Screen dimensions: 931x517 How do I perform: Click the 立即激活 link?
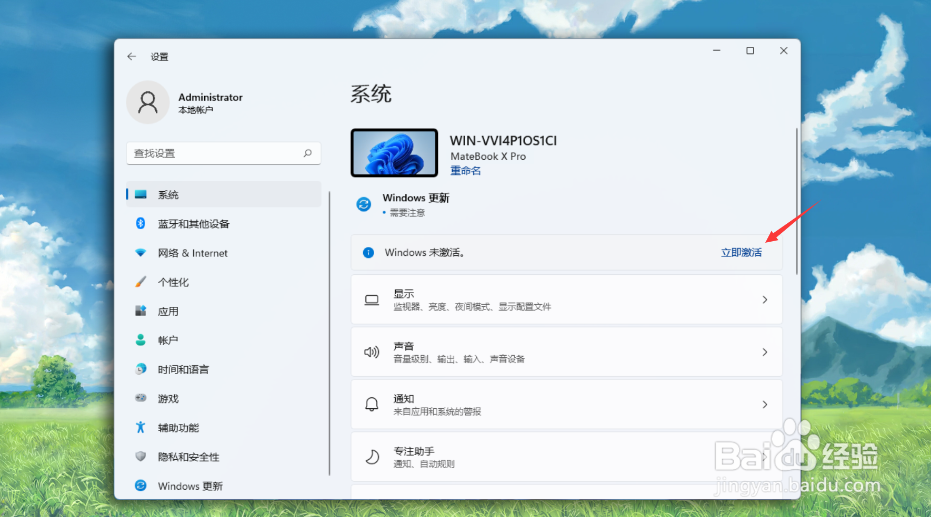click(x=741, y=253)
